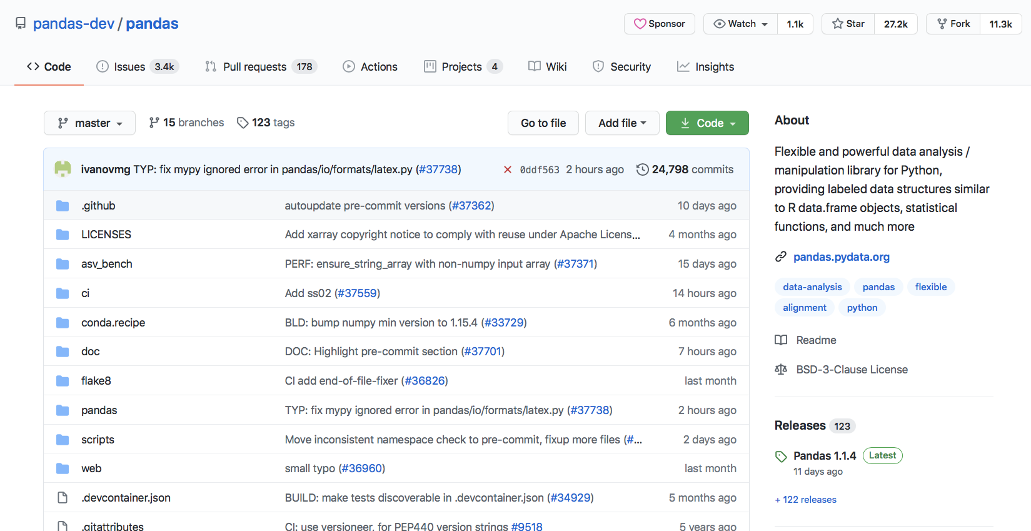Screen dimensions: 1031x531
Task: Open the Security tab
Action: (621, 67)
